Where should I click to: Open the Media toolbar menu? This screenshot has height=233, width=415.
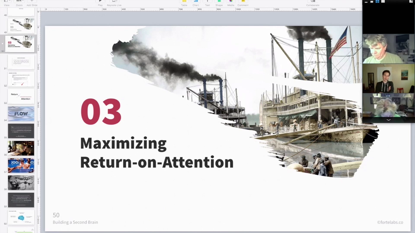pos(230,3)
